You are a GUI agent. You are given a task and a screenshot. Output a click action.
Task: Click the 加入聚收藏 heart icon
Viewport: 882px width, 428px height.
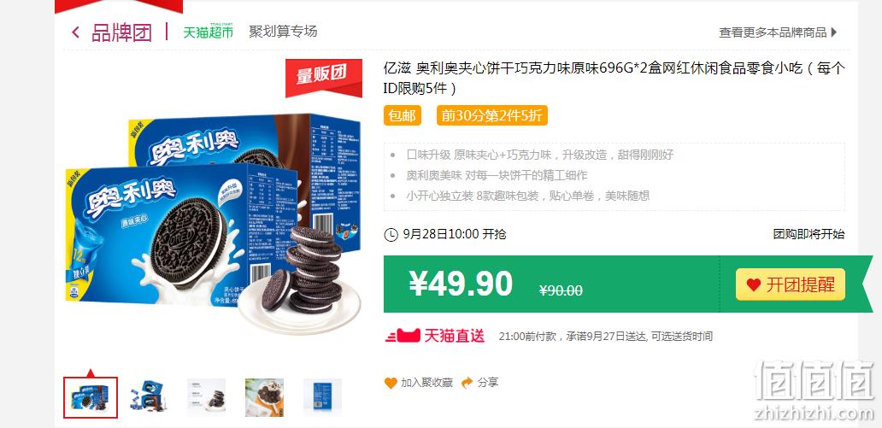pyautogui.click(x=391, y=383)
